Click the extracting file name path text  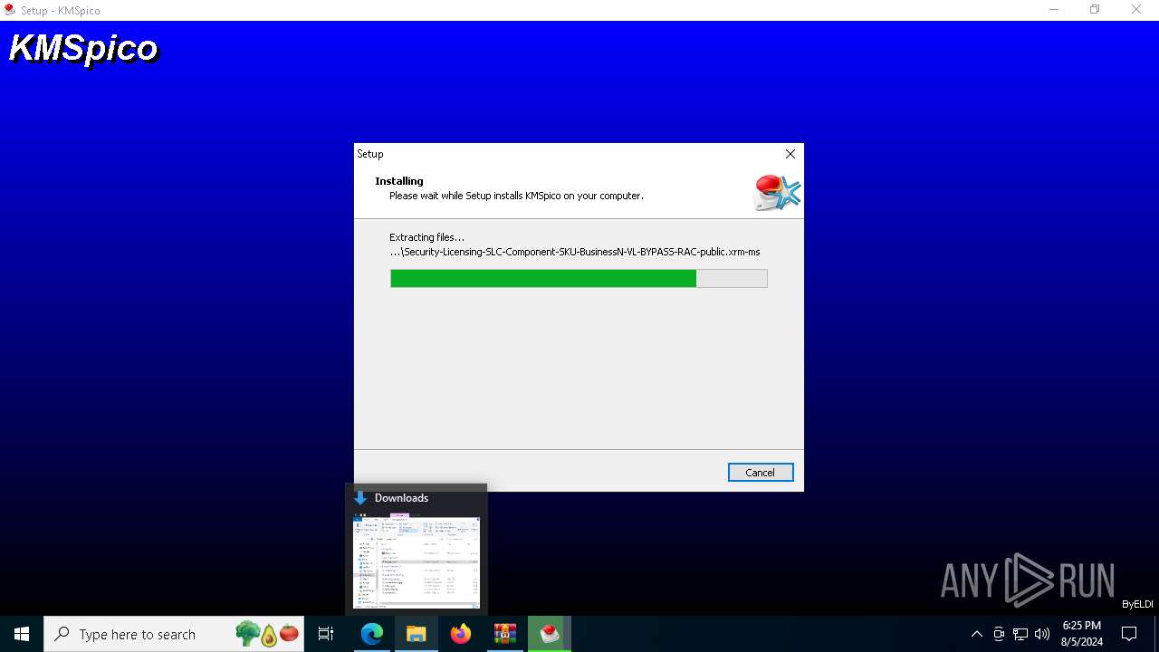[575, 252]
